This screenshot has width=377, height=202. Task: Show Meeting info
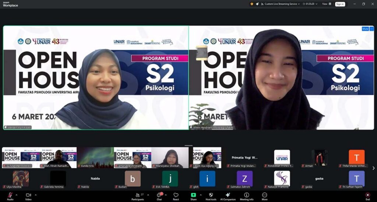coord(246,196)
